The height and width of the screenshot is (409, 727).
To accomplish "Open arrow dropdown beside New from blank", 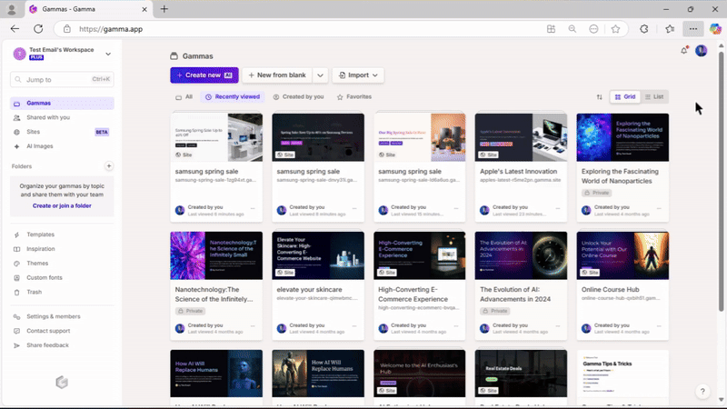I will point(321,75).
